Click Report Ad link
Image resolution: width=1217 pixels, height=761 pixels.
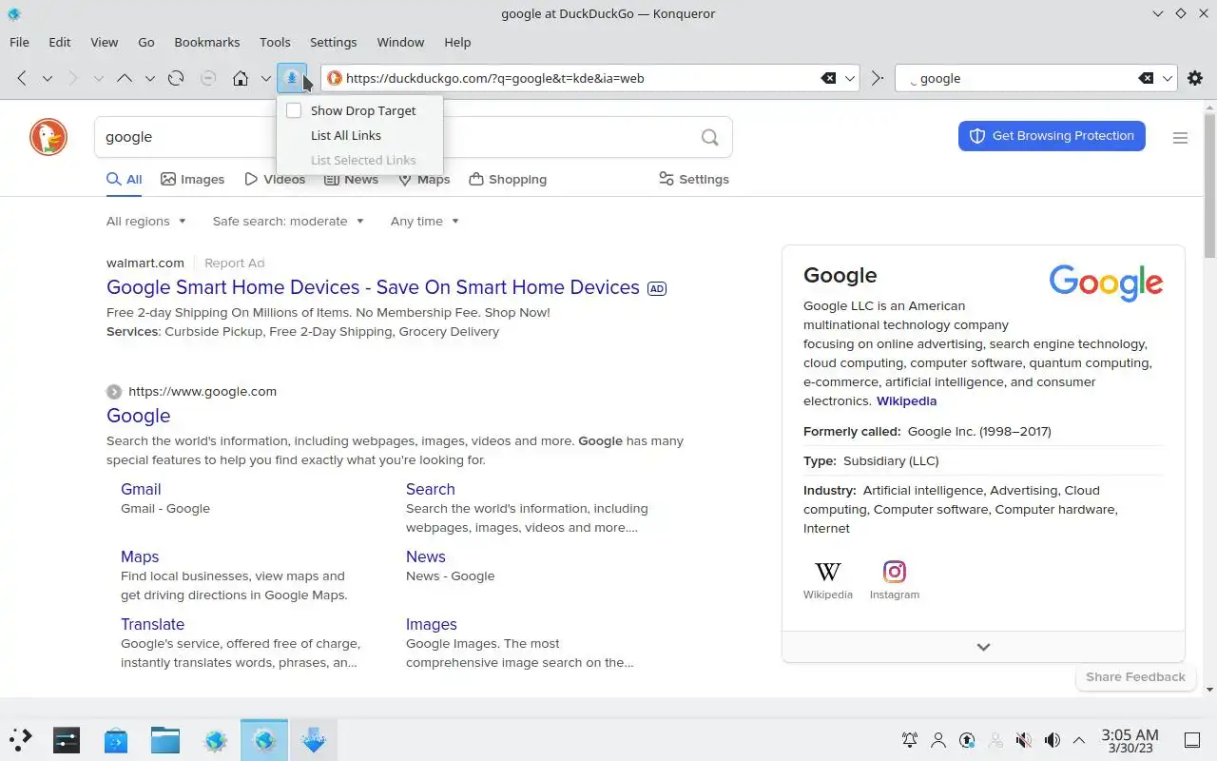click(235, 263)
